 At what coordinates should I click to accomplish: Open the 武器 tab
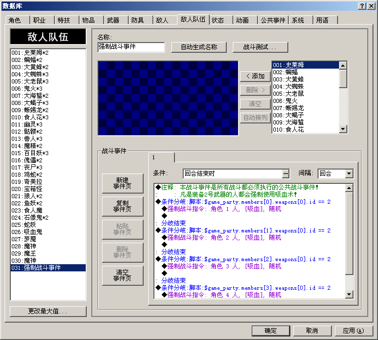[116, 20]
